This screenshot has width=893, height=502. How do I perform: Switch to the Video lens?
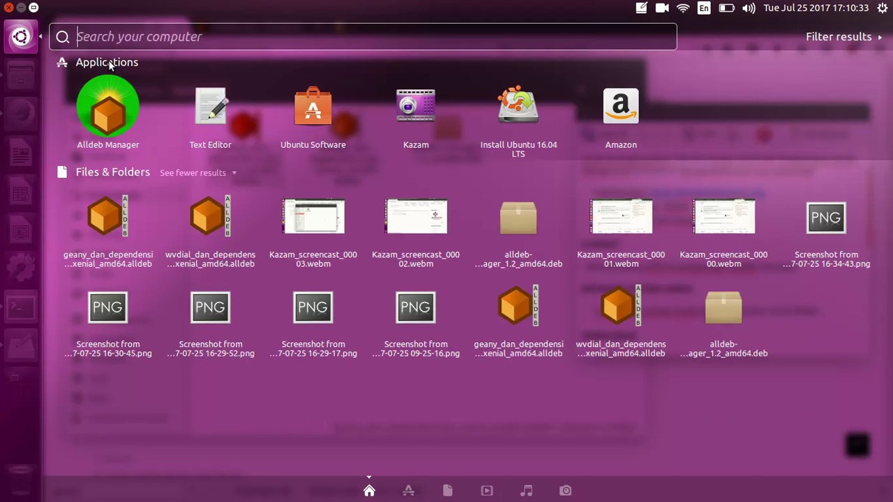487,491
